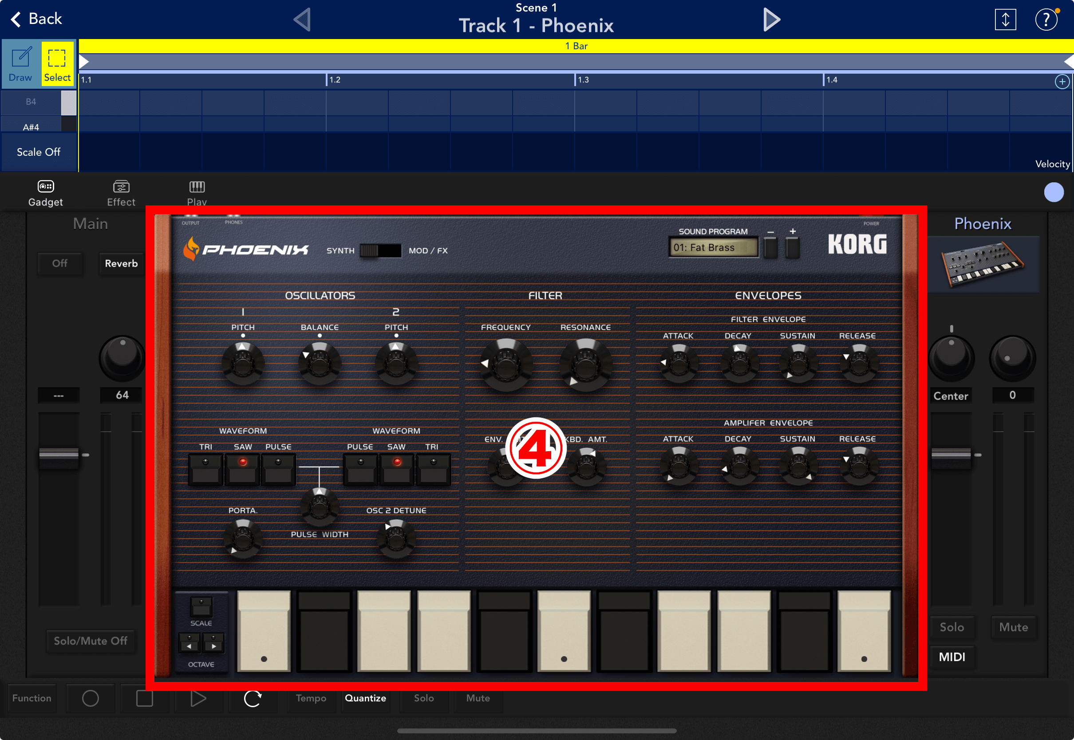Select oscillator 2 PULSE waveform button

360,469
